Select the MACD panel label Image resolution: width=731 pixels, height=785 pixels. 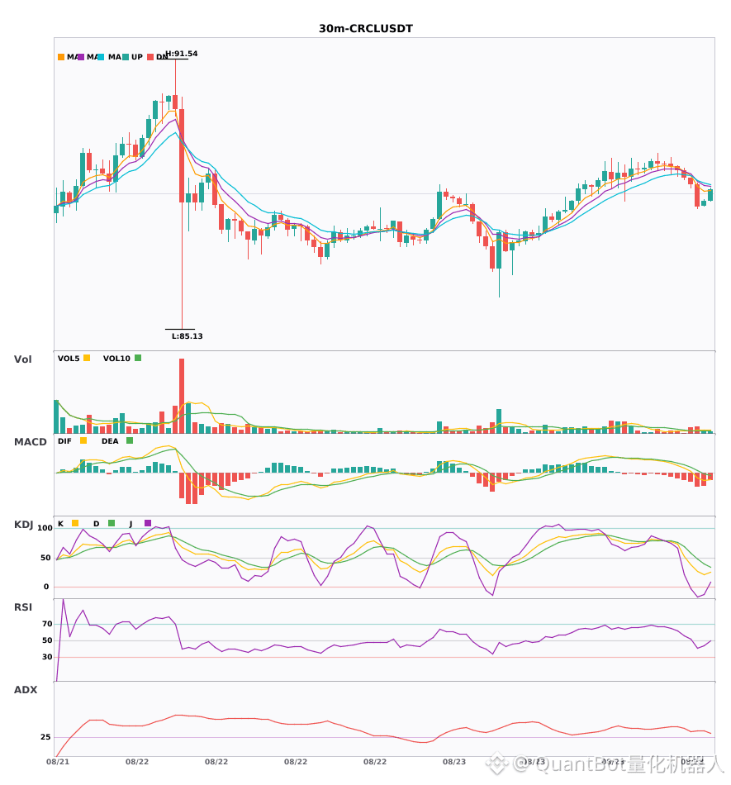tap(30, 442)
